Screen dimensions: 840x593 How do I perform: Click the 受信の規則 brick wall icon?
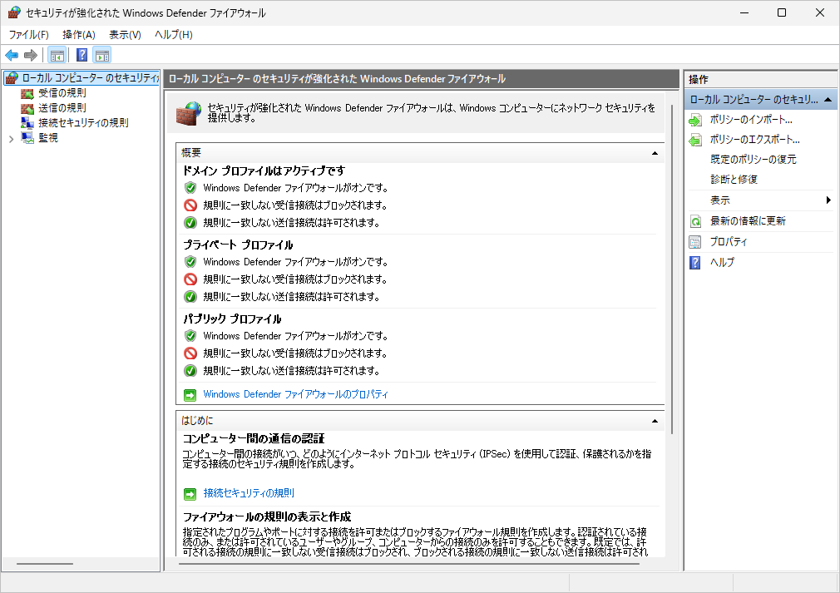click(27, 94)
